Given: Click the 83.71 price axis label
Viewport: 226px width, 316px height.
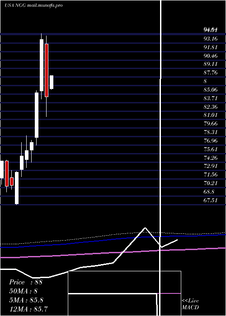Looking at the screenshot, I should tap(211, 98).
